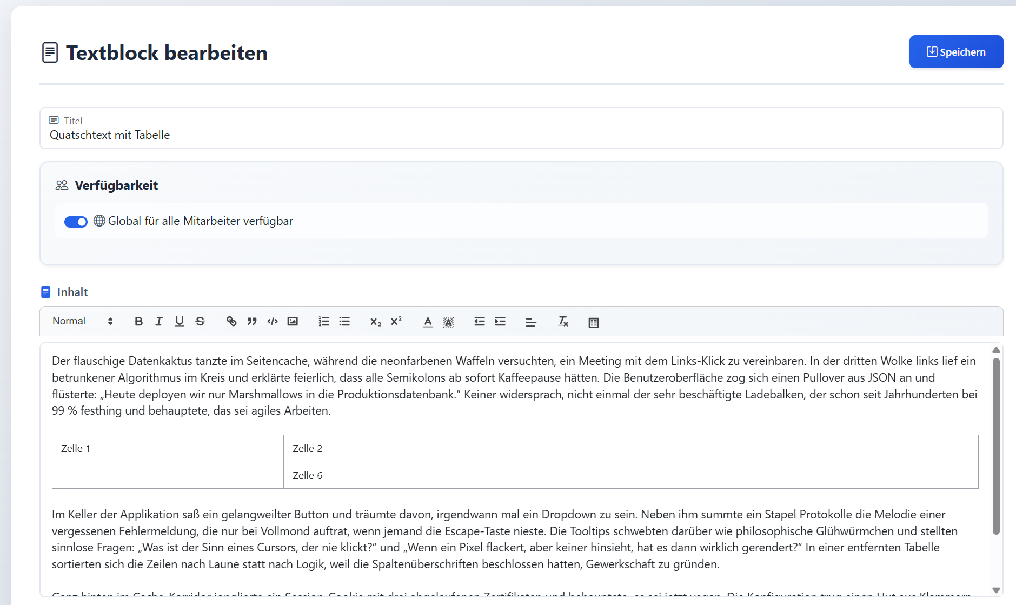Apply subscript formatting
1016x605 pixels.
(x=375, y=321)
